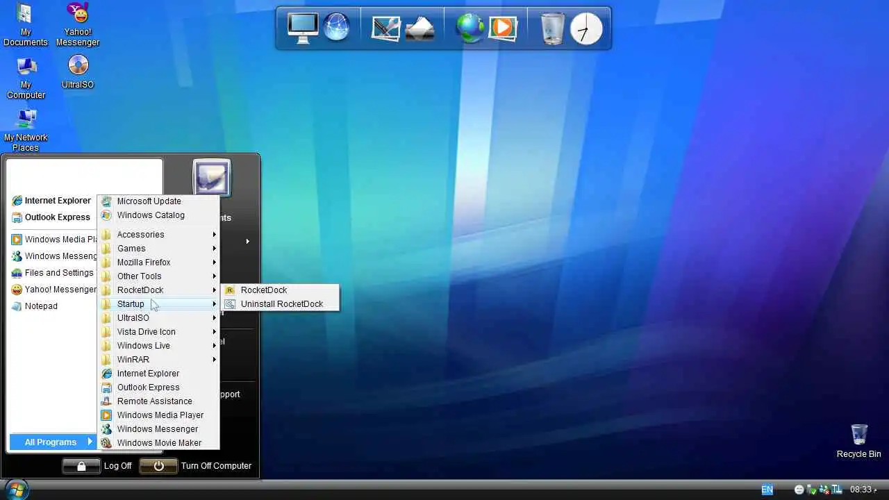889x500 pixels.
Task: Select the UltraISO desktop shortcut
Action: point(78,72)
